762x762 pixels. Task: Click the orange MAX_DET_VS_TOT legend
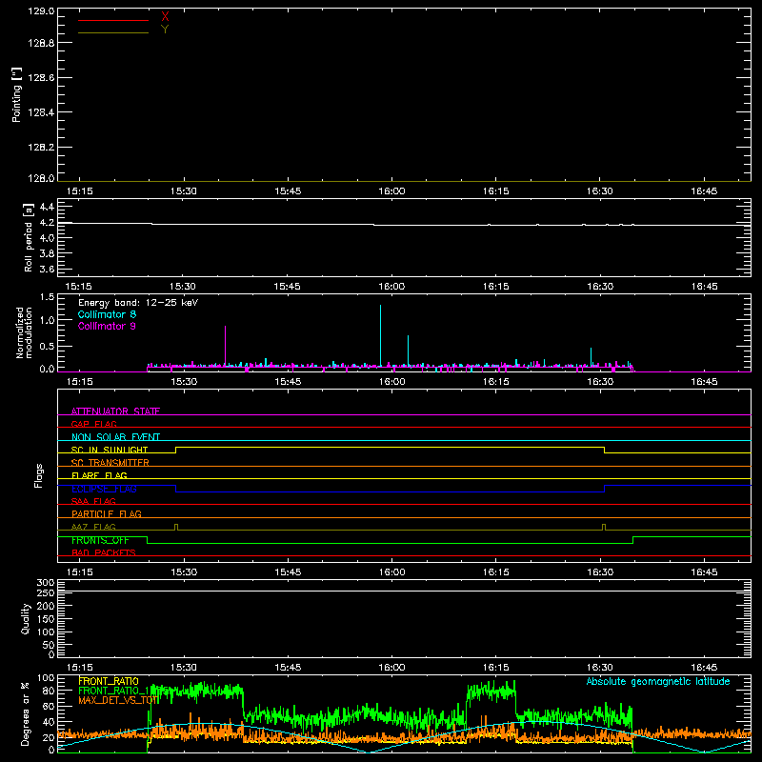coord(118,700)
